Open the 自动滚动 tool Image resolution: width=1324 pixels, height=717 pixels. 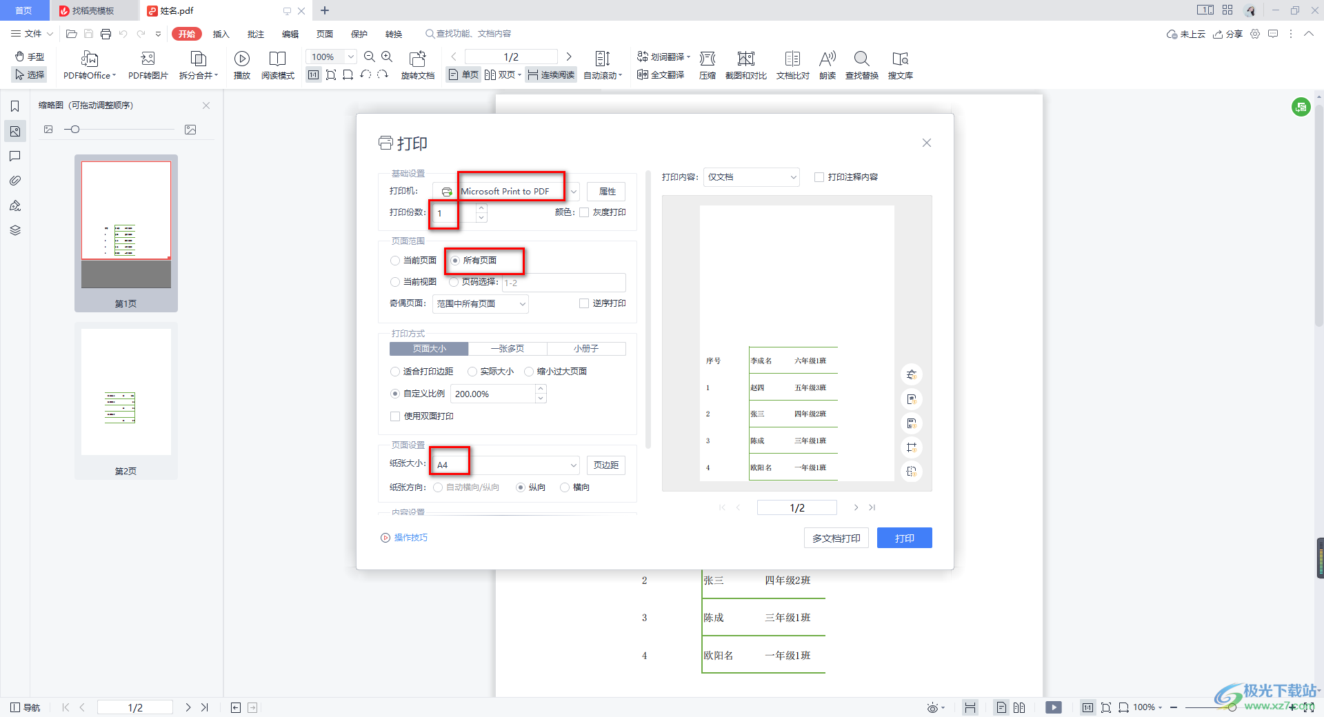click(x=603, y=65)
